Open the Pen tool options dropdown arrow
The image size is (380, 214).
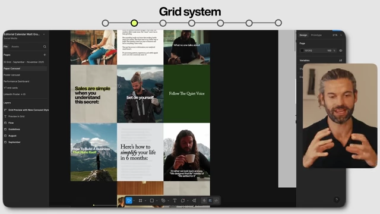coord(168,201)
